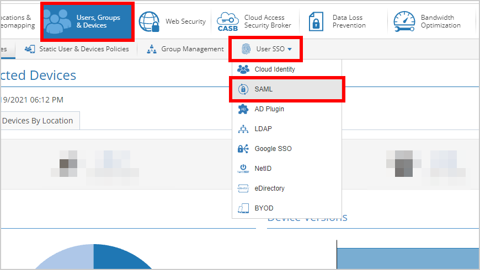The image size is (480, 270).
Task: Click the Users, Groups & Devices people icon
Action: [x=57, y=21]
